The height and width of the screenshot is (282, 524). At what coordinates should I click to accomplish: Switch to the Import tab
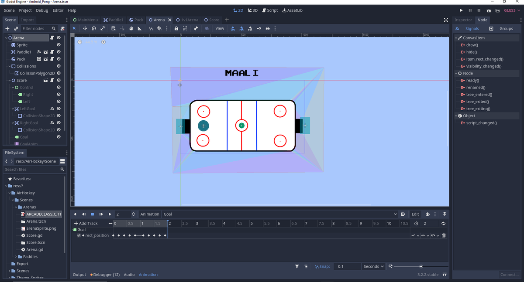pos(28,20)
